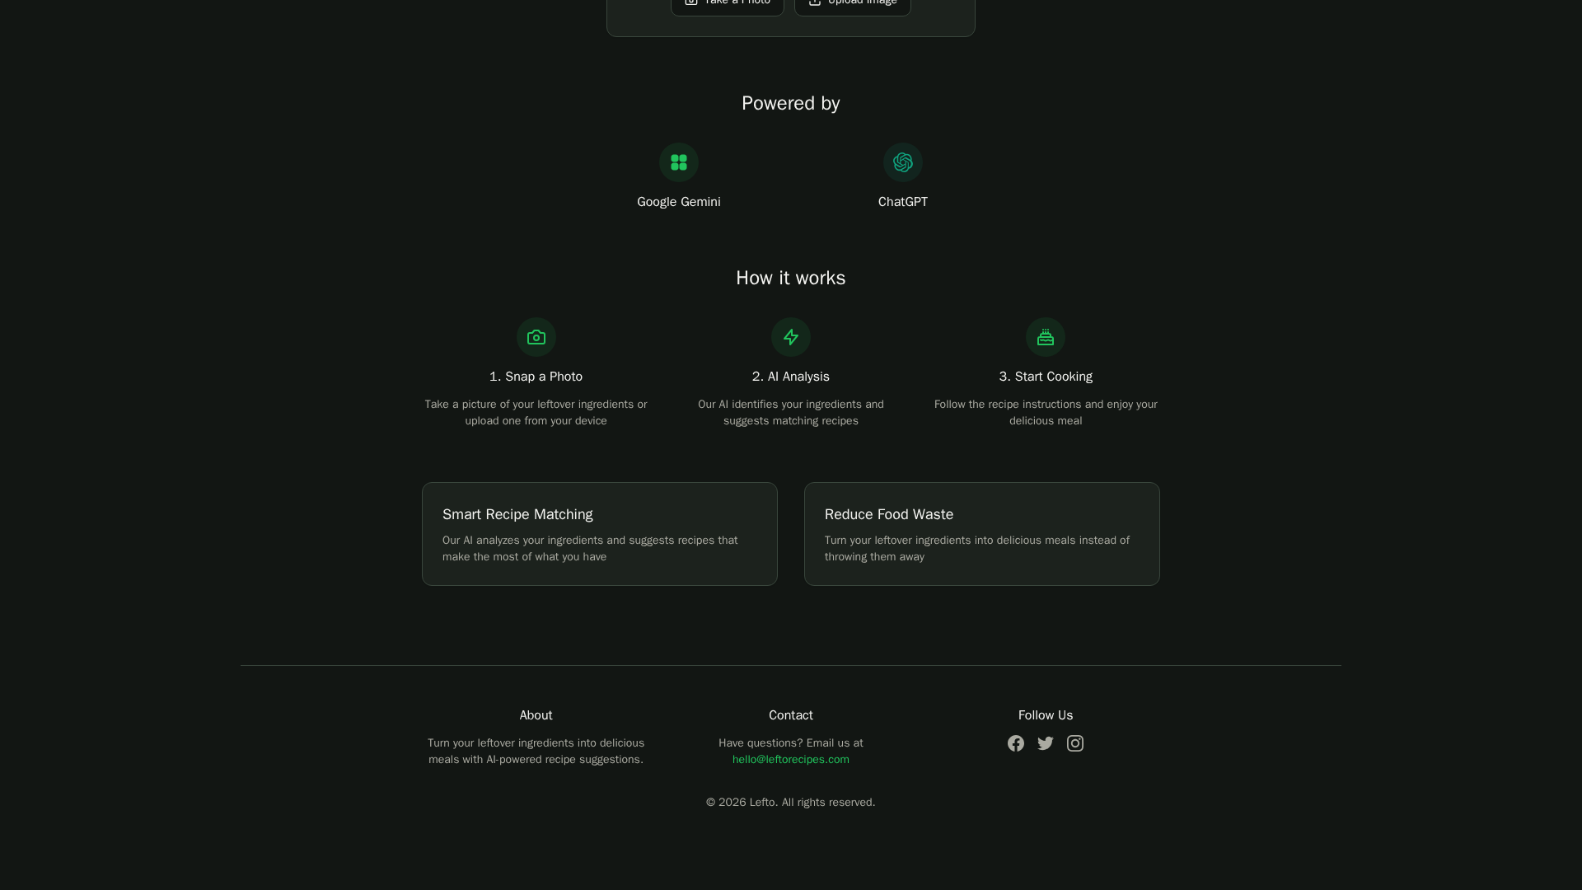The height and width of the screenshot is (890, 1582).
Task: Click the '3. Start Cooking' heading
Action: [x=1045, y=377]
